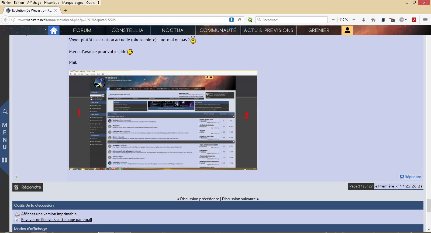Open the attached forum screenshot thumbnail
Viewport: 431px width, 233px height.
pyautogui.click(x=163, y=120)
